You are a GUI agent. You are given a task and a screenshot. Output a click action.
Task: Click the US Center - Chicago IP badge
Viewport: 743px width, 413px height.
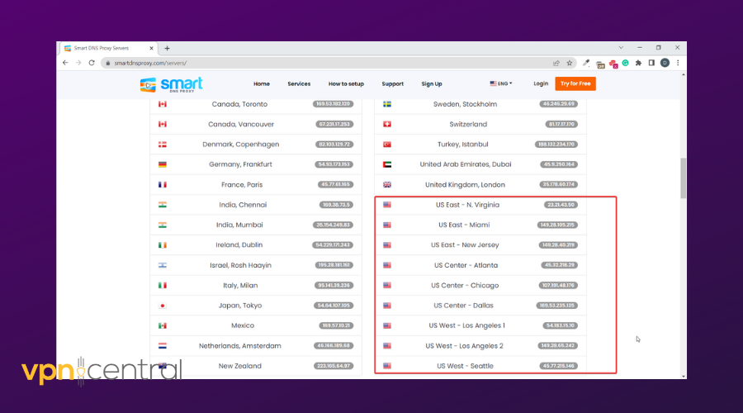[558, 286]
